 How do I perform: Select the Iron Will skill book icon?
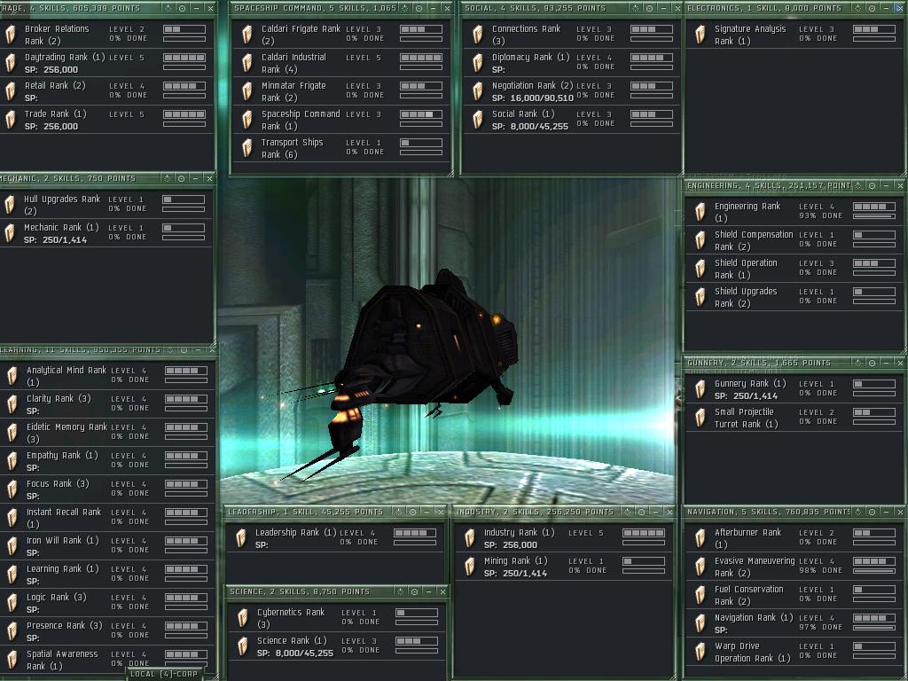pos(12,546)
